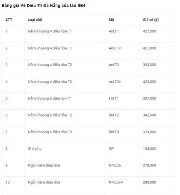Select the BnLT2 code cell
The height and width of the screenshot is (195, 180).
[x=114, y=115]
